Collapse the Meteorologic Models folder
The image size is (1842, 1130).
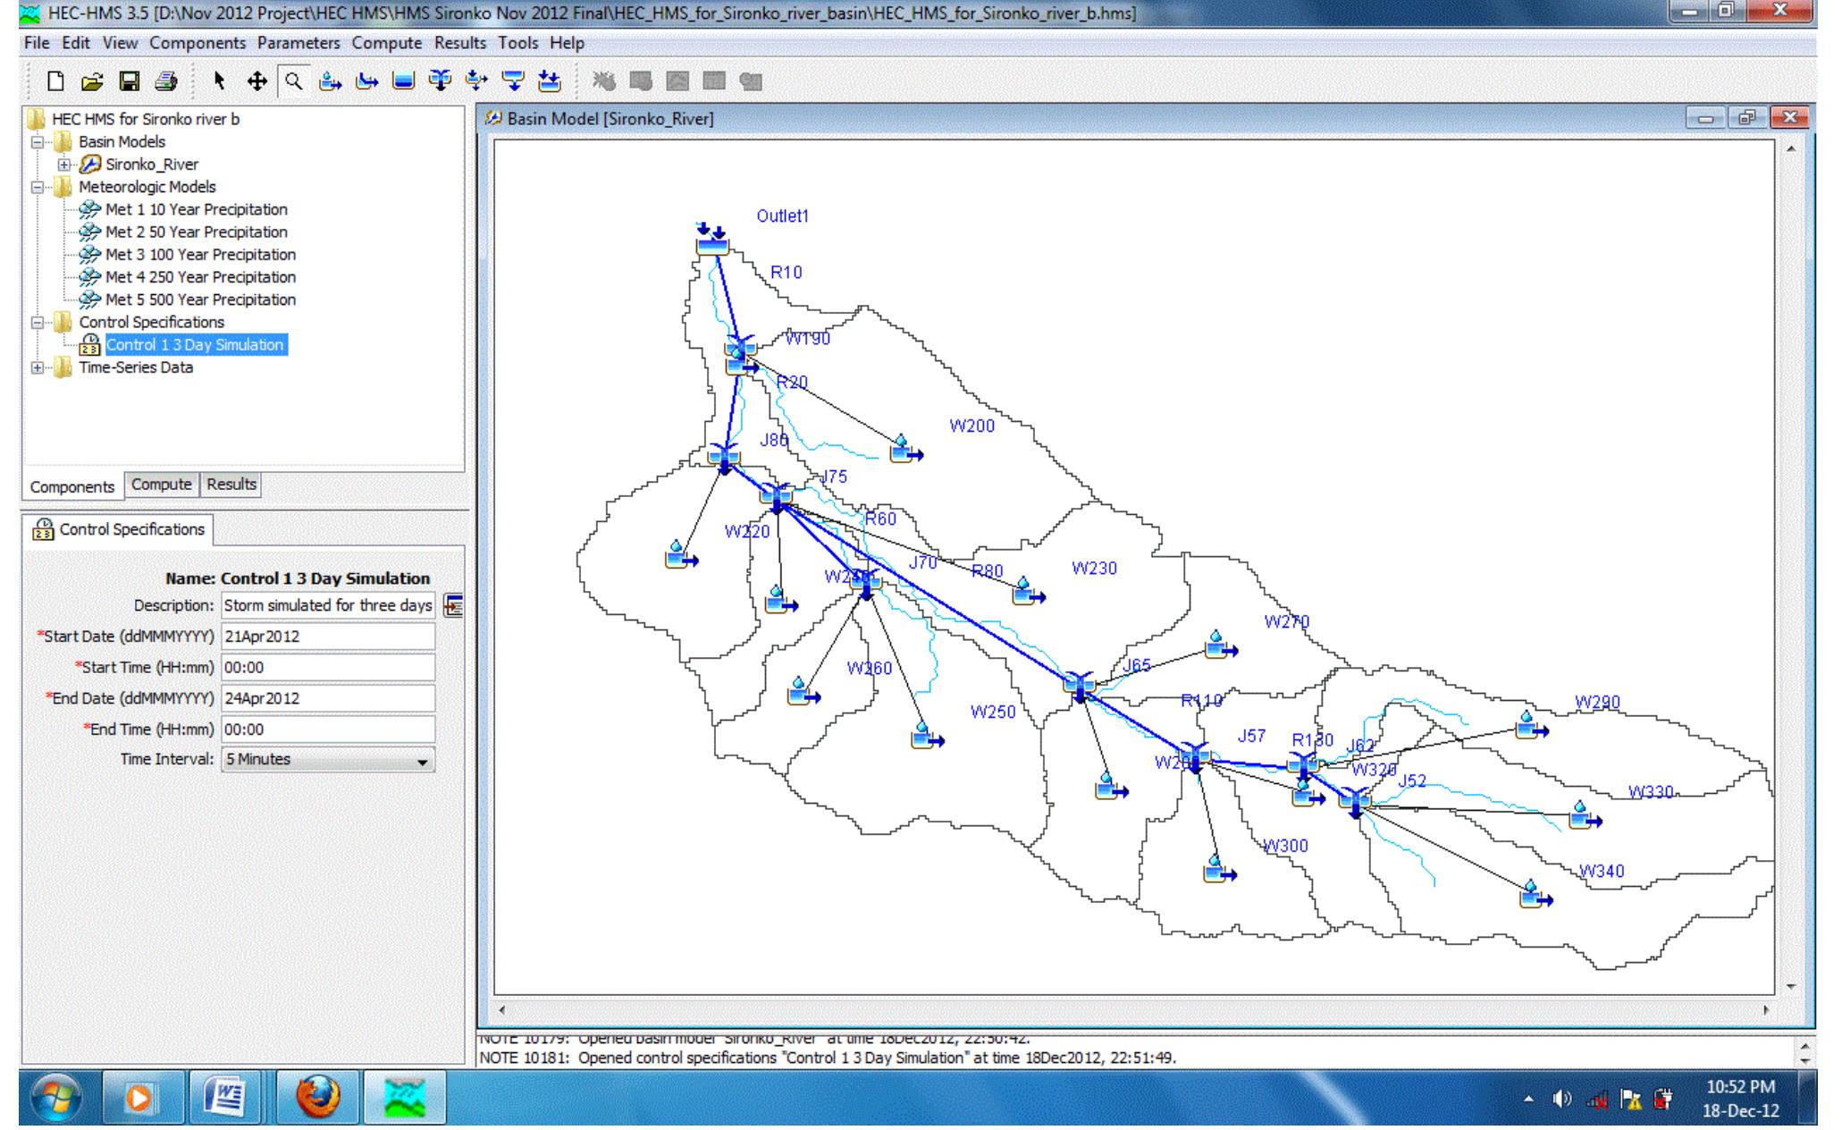pyautogui.click(x=38, y=188)
